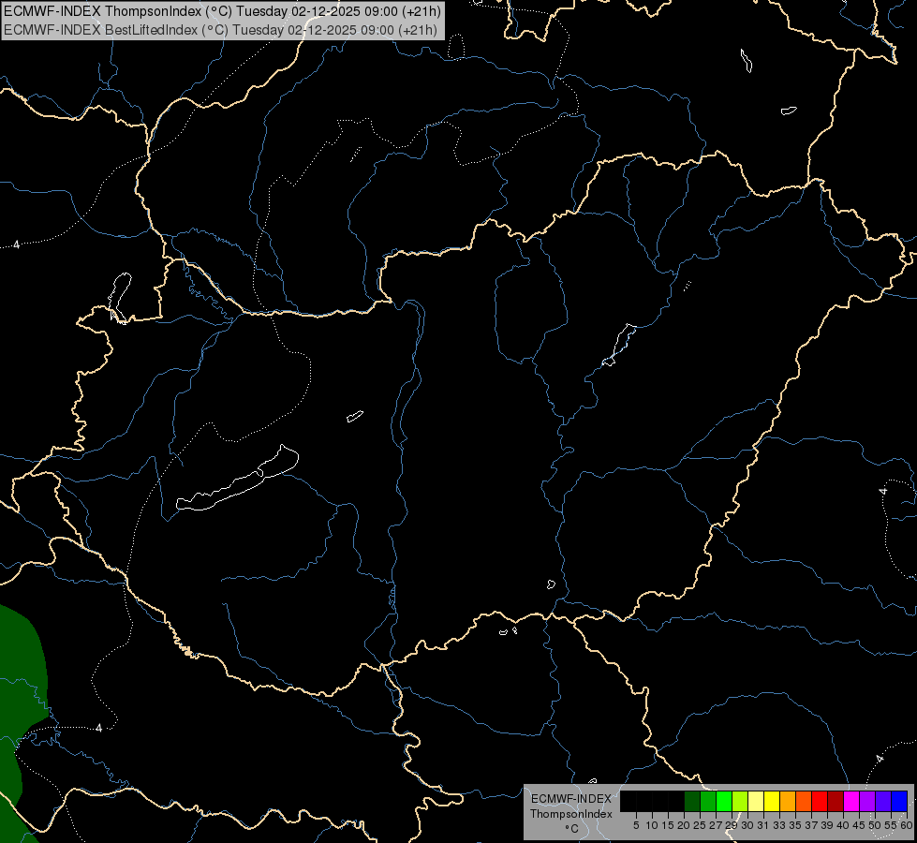Click the indigo 50–55 legend swatch
Image resolution: width=917 pixels, height=843 pixels.
(883, 801)
